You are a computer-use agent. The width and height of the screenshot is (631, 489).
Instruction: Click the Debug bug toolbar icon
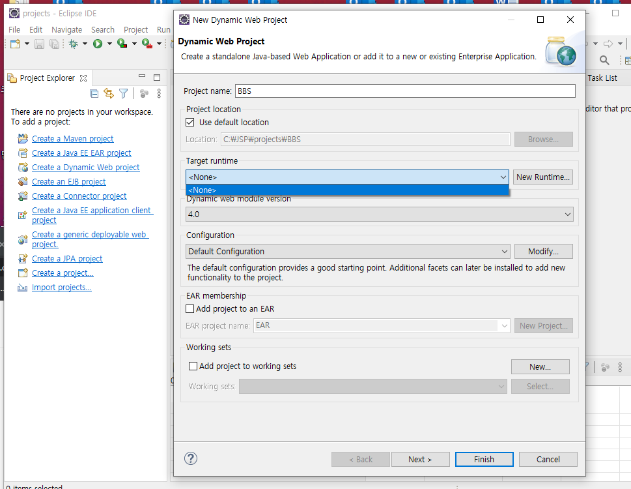[73, 44]
